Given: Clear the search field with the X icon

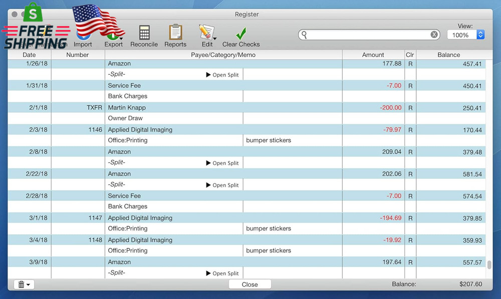Looking at the screenshot, I should coord(434,34).
